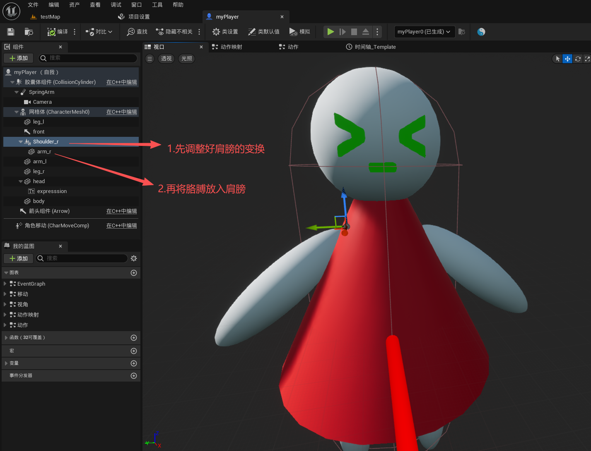Open the 帮助 menu
The image size is (591, 451).
pos(178,5)
